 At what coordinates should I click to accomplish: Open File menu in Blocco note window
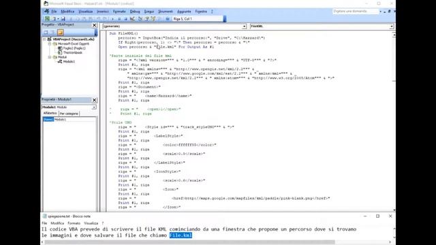point(44,223)
